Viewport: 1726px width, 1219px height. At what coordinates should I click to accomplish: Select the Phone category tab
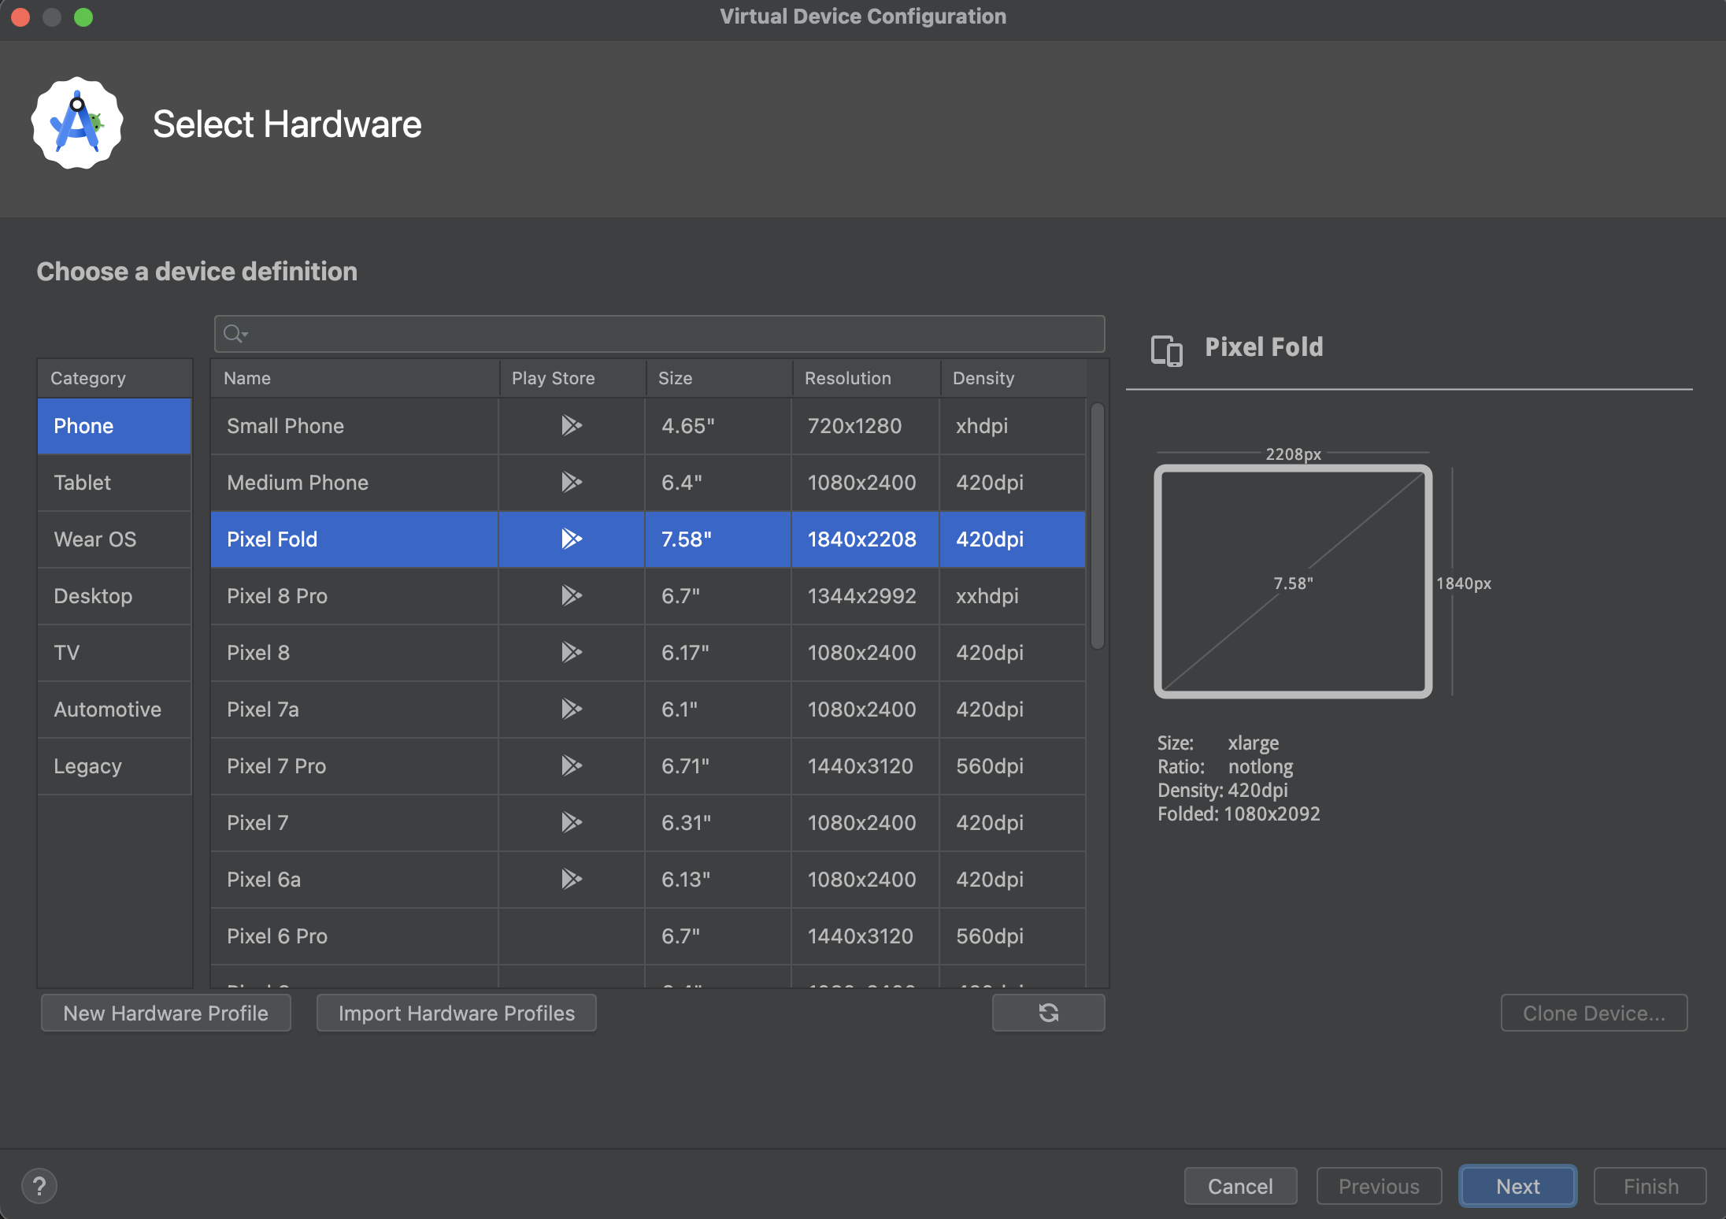click(112, 424)
